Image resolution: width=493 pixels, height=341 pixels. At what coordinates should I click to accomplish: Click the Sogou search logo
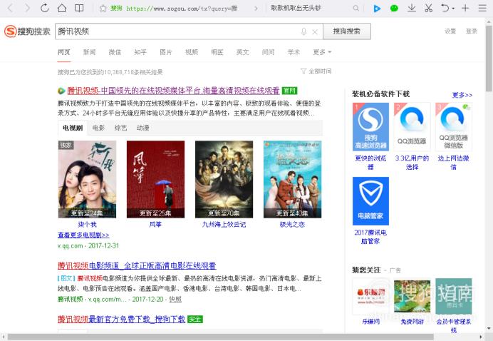[x=27, y=31]
